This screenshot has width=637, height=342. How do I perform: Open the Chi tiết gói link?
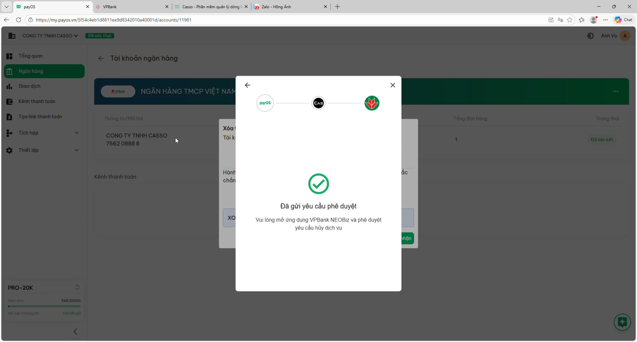72,313
